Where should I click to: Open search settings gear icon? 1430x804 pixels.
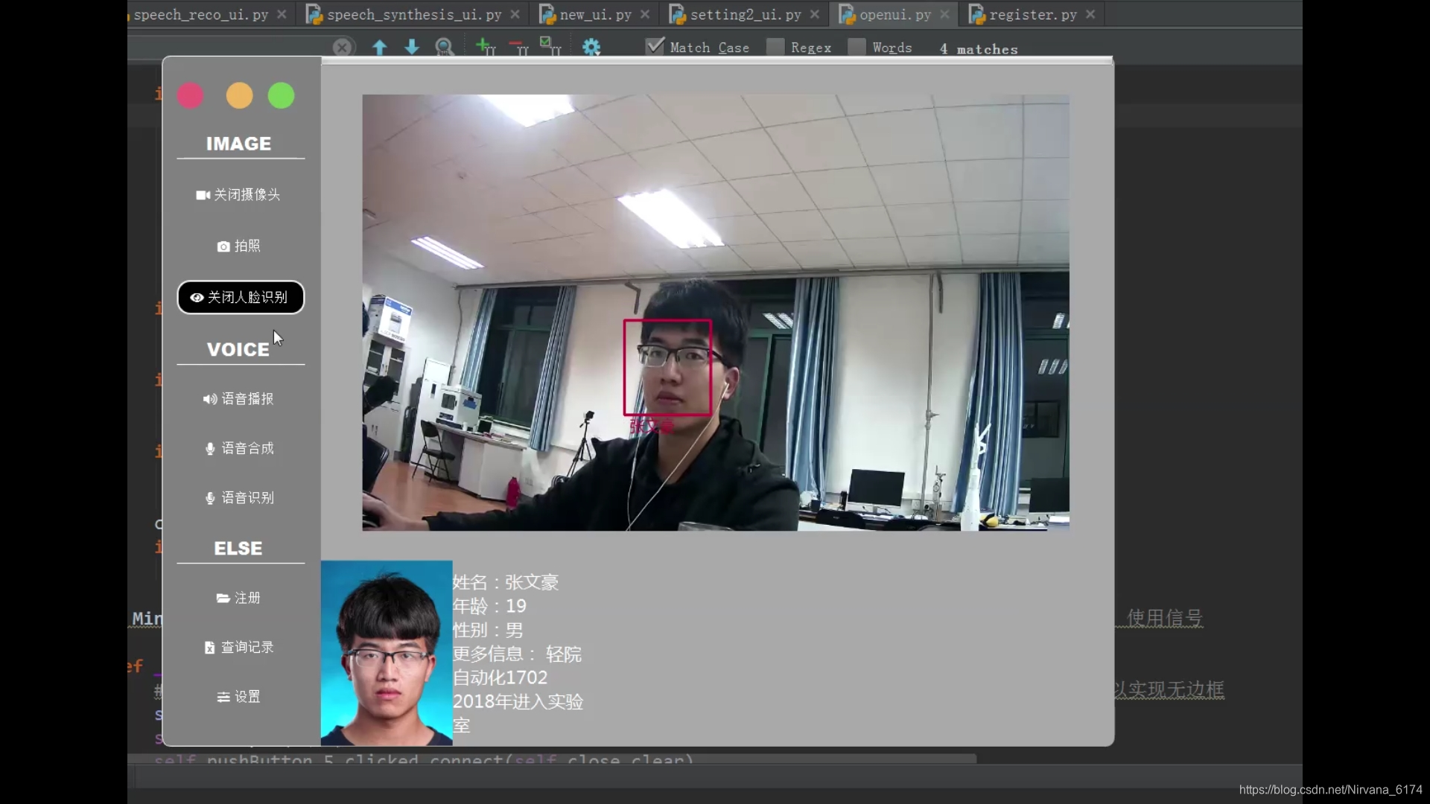pos(591,48)
